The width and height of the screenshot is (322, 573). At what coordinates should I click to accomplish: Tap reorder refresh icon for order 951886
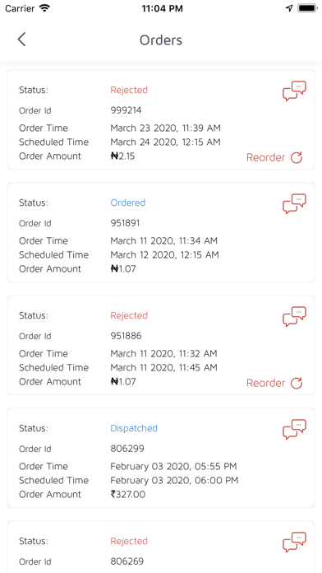point(297,383)
